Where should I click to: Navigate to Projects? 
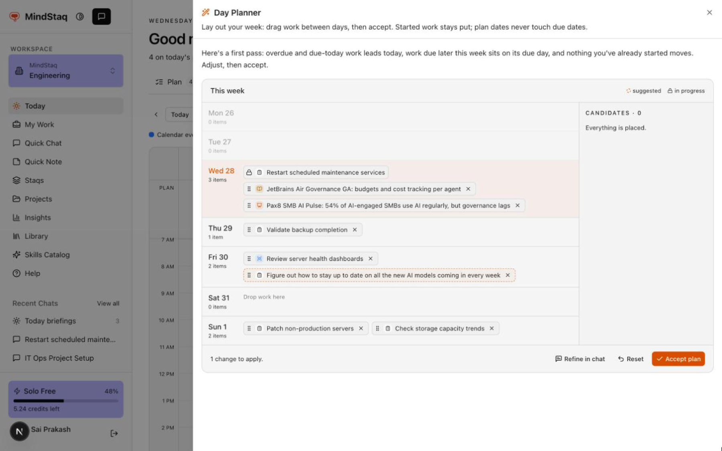pos(66,199)
